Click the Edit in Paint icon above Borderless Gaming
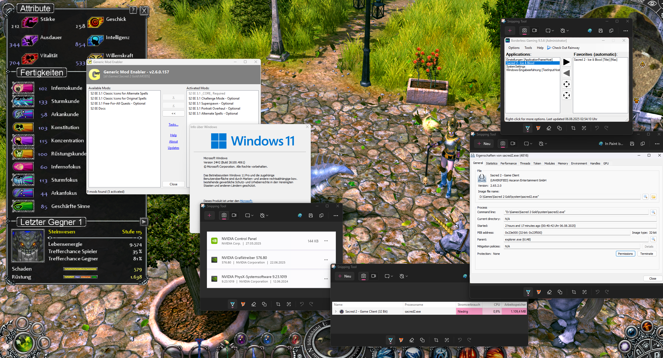 (590, 31)
